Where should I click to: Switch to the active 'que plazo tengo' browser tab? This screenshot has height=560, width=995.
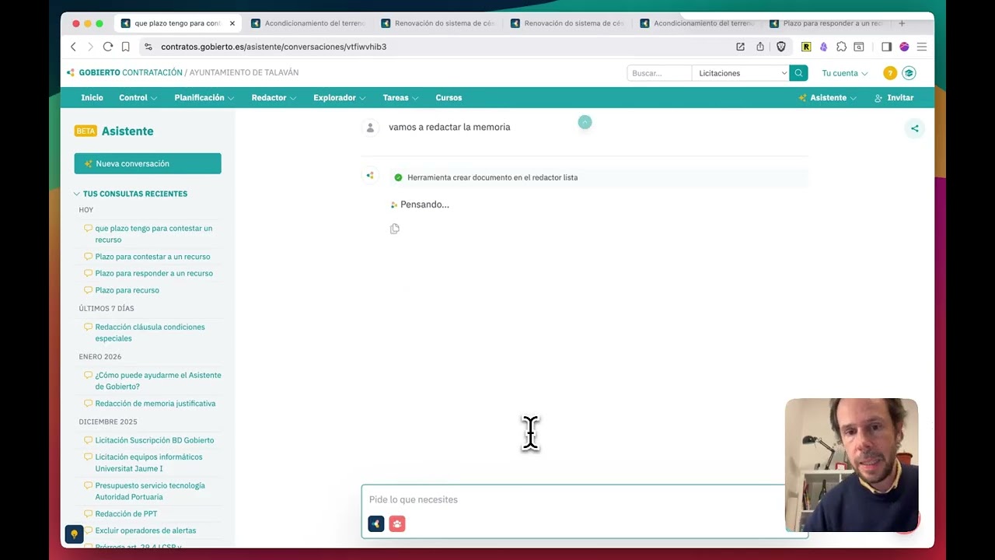[x=177, y=23]
